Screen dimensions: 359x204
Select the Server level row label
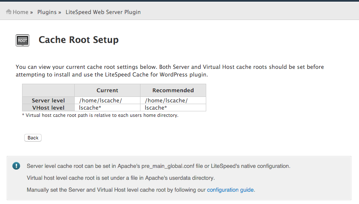point(48,100)
